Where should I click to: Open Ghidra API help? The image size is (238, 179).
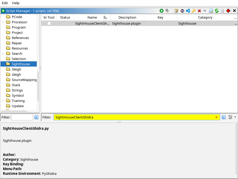228,11
